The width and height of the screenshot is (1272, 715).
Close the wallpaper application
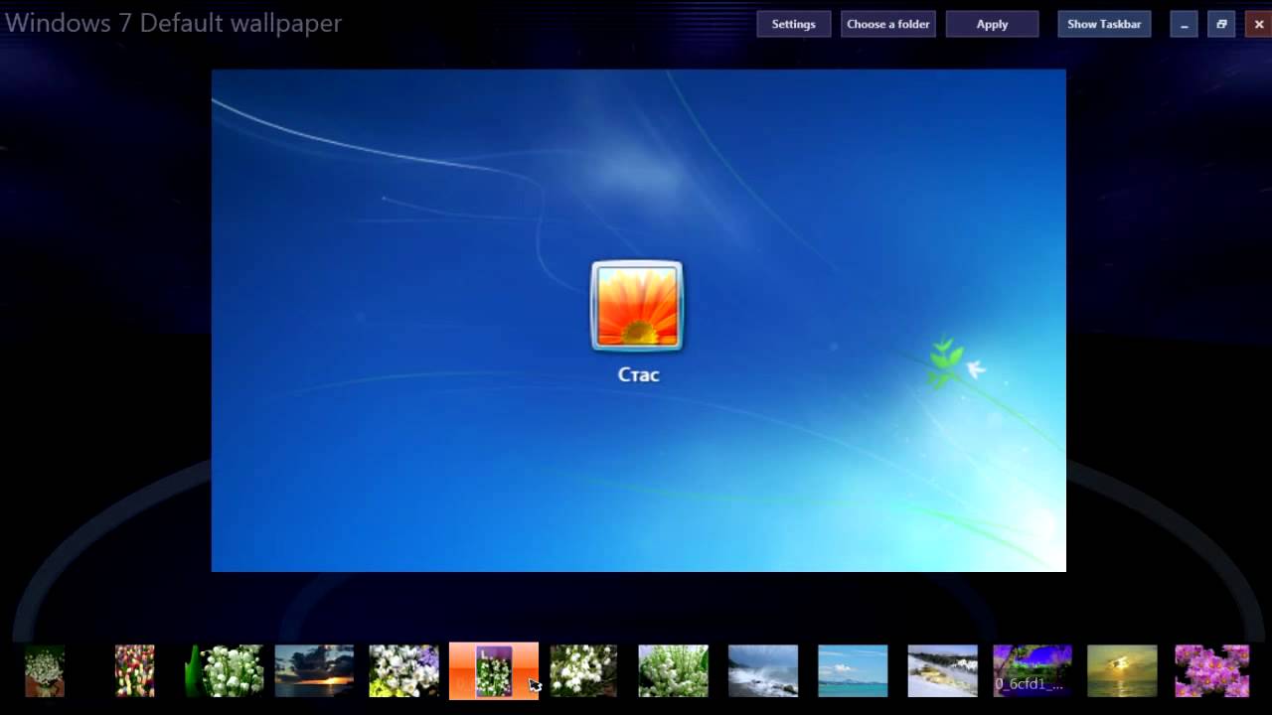pyautogui.click(x=1258, y=24)
